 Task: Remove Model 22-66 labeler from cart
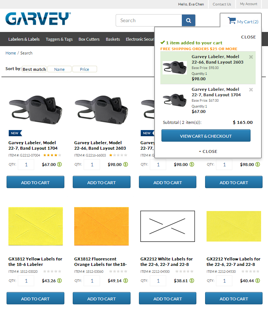(251, 57)
